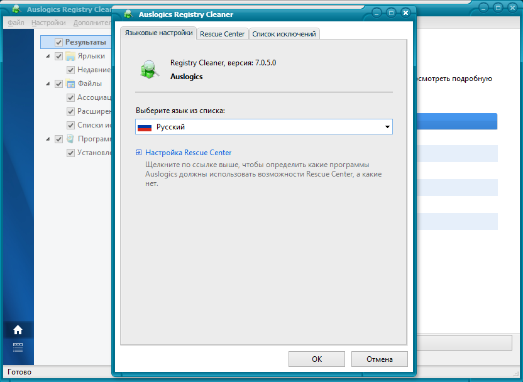
Task: Click the Отмена button
Action: (x=380, y=359)
